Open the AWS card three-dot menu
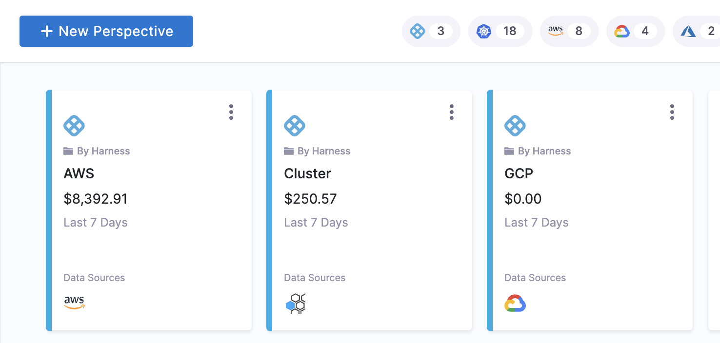 (x=231, y=112)
